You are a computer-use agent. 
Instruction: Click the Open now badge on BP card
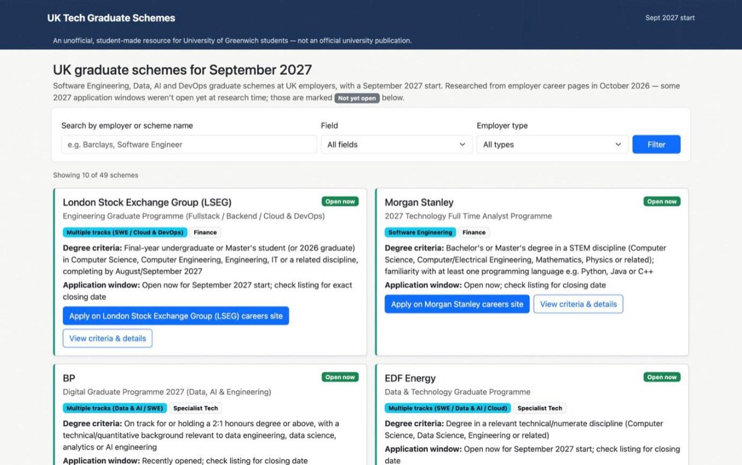pyautogui.click(x=340, y=377)
